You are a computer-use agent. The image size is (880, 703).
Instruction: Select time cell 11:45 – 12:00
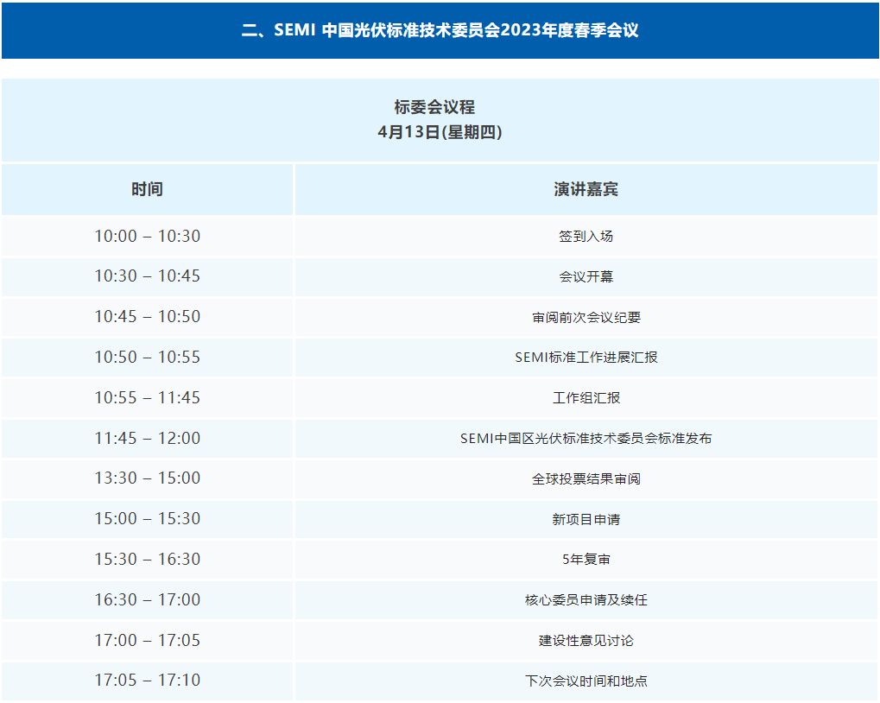pyautogui.click(x=147, y=438)
